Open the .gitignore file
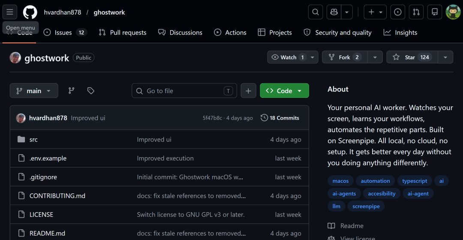The height and width of the screenshot is (240, 463). pos(43,177)
